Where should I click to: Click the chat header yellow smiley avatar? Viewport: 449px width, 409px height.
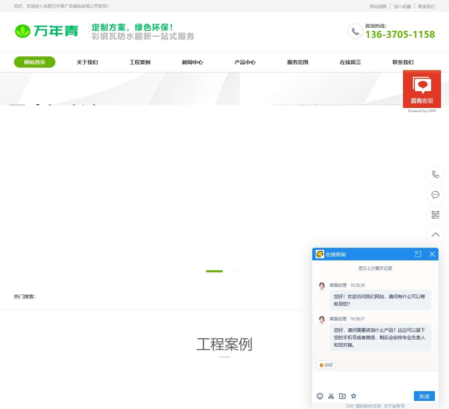320,254
